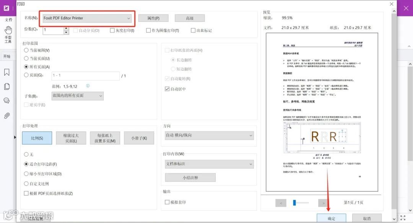
Task: Click the main window scrollbar down arrow
Action: click(x=410, y=210)
